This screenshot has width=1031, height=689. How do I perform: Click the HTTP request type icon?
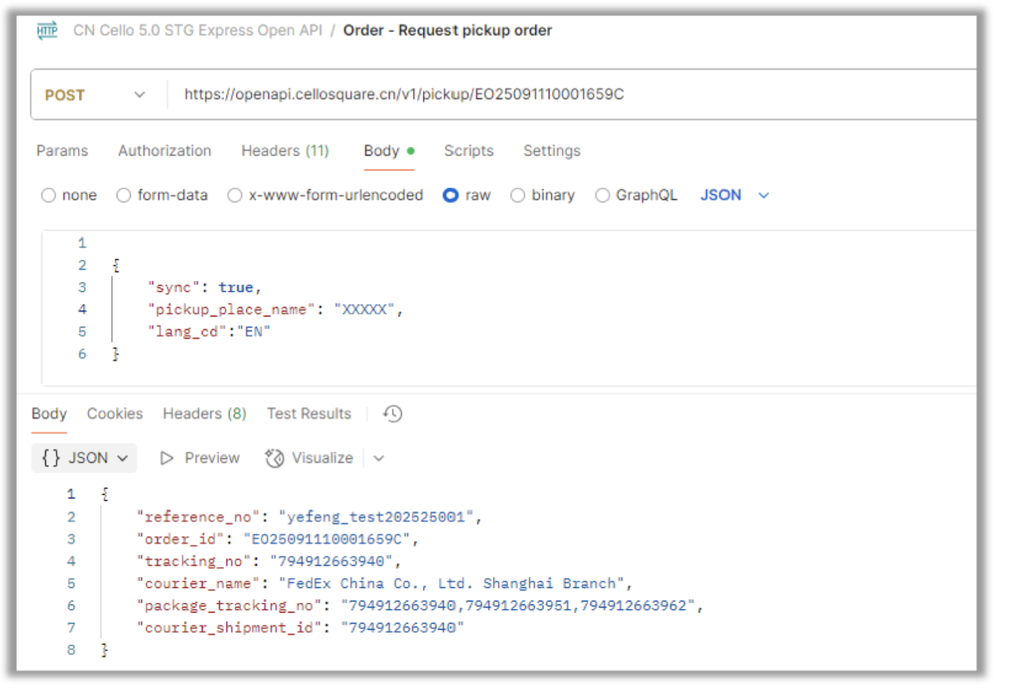coord(47,31)
